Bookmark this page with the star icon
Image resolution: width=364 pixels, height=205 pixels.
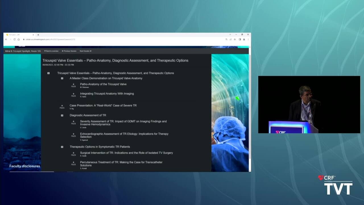(235, 39)
